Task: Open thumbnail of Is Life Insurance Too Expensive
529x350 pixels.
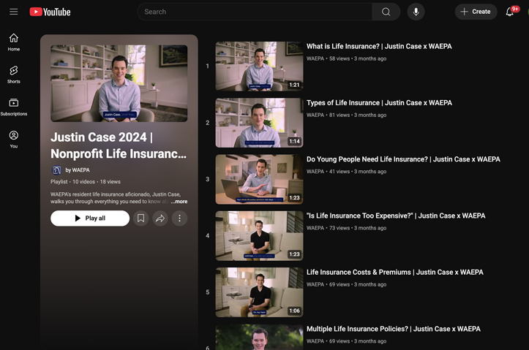Action: pos(259,236)
